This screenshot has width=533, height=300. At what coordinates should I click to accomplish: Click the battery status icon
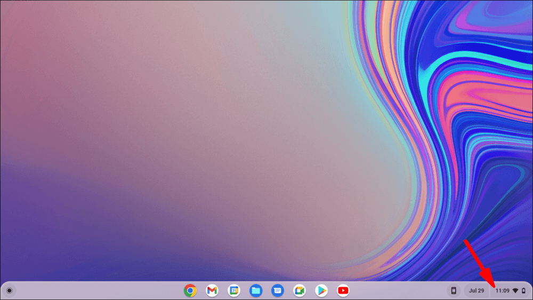point(524,290)
